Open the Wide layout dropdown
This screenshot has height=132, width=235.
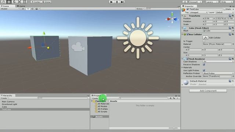point(227,2)
